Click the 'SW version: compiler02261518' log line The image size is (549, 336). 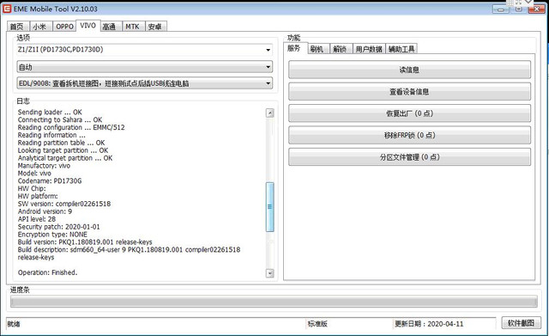(64, 204)
